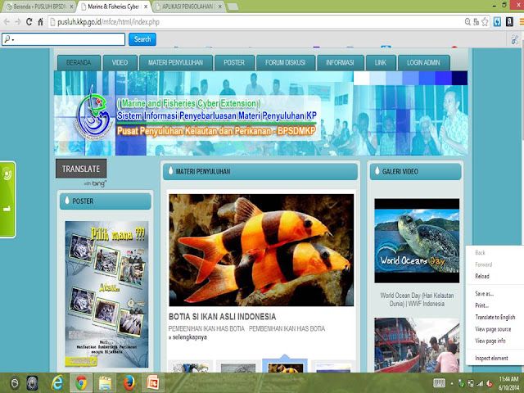Open the second taskbar icon from left
This screenshot has height=393, width=524.
33,383
